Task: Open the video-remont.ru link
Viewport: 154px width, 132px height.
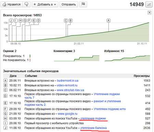Action: [67, 85]
